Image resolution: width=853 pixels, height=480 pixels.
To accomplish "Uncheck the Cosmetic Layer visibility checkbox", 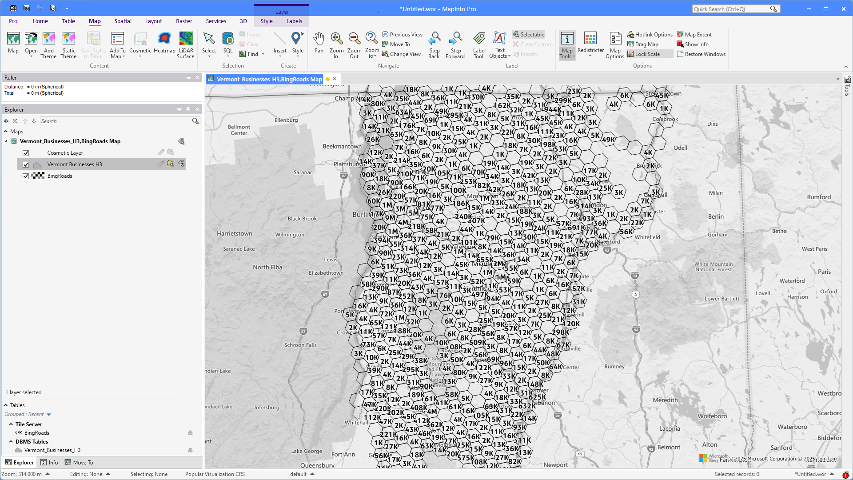I will tap(26, 153).
